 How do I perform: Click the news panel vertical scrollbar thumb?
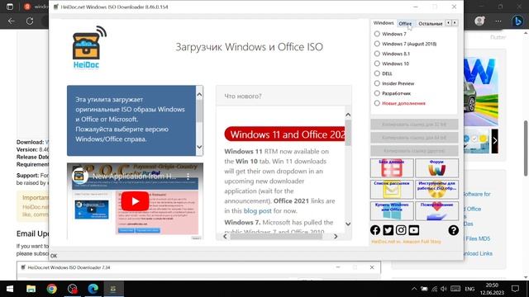(x=348, y=133)
